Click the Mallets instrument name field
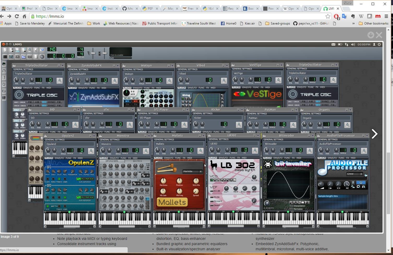393x255 pixels. tap(179, 144)
